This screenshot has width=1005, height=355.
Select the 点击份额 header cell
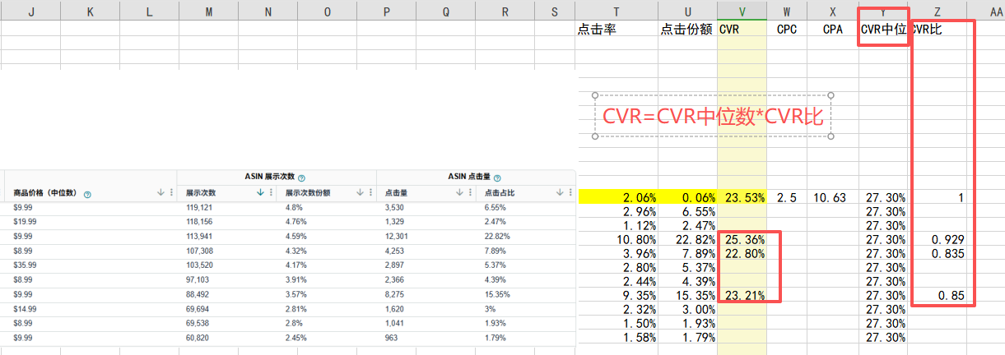click(x=686, y=30)
